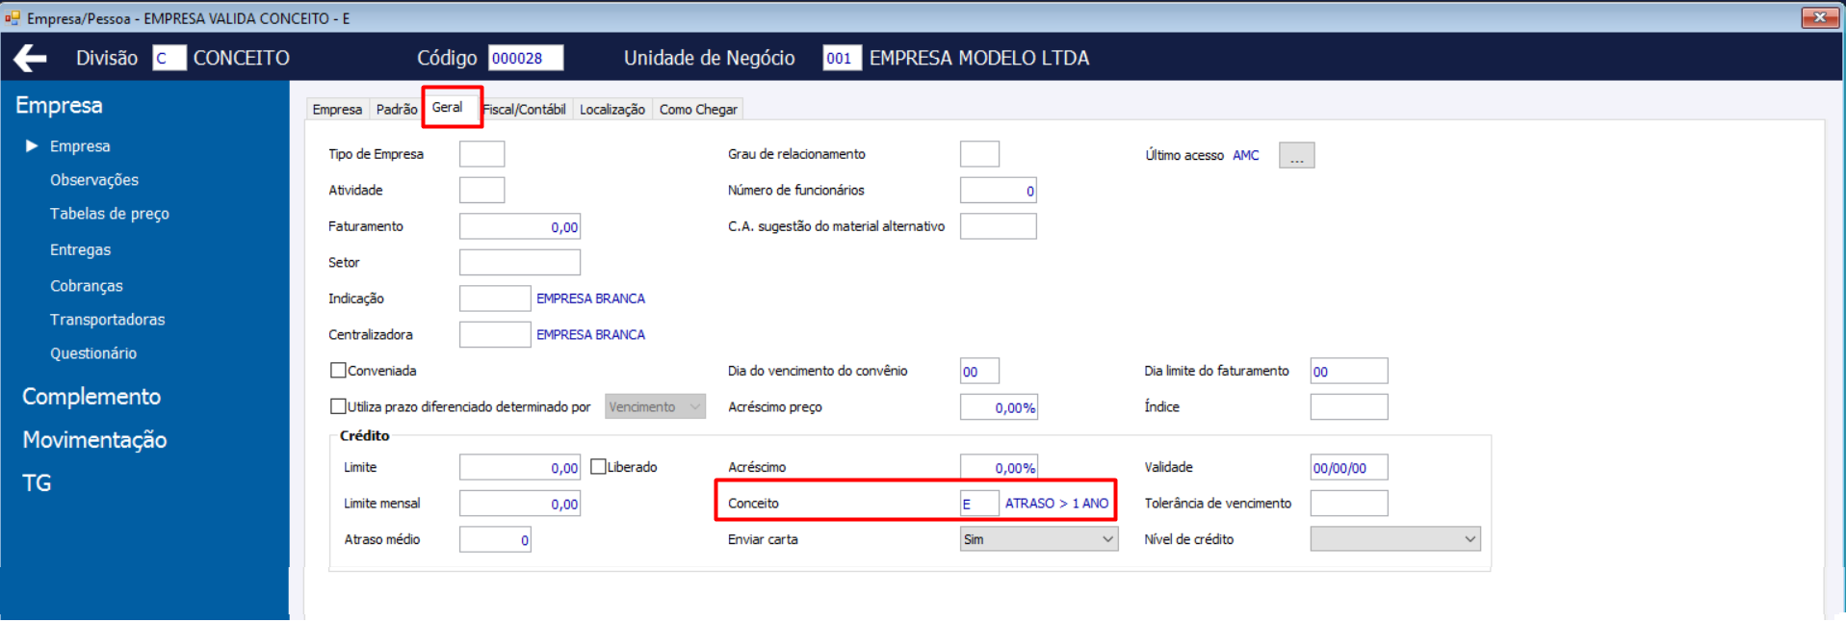Enable Utiliza prazo diferenciado checkbox

pyautogui.click(x=338, y=406)
